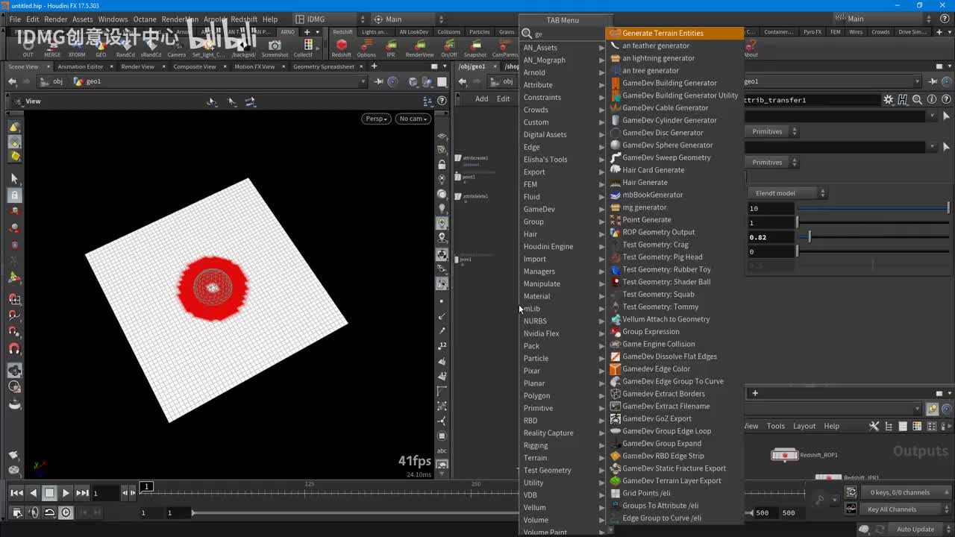Expand the first Primitives dropdown
Image resolution: width=955 pixels, height=537 pixels.
773,131
